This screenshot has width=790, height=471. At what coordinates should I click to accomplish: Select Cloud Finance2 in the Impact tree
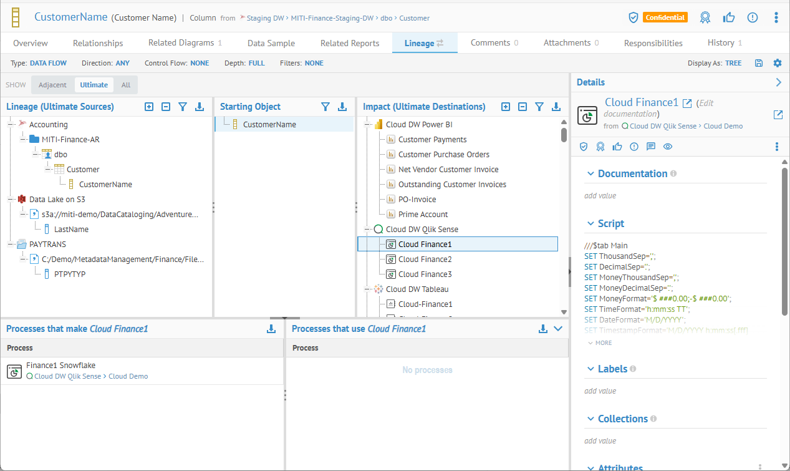[425, 260]
